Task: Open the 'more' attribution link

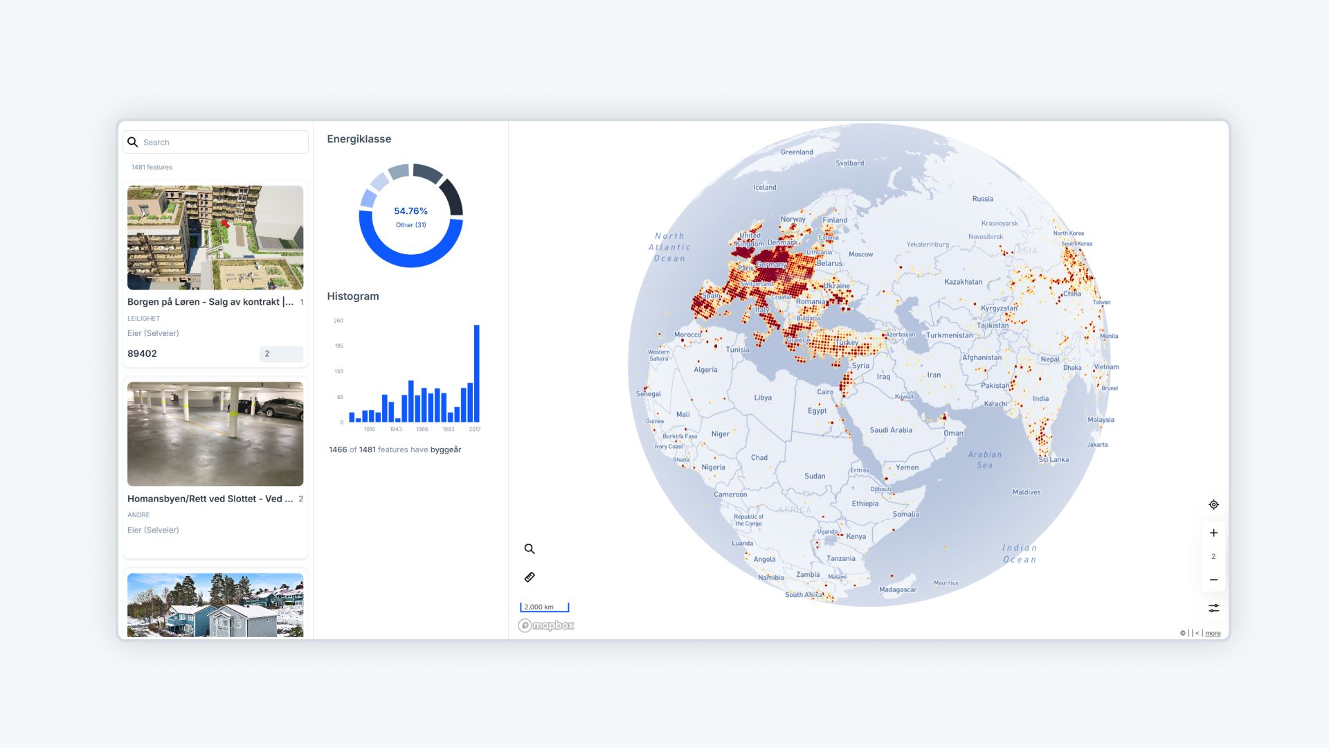Action: tap(1212, 632)
